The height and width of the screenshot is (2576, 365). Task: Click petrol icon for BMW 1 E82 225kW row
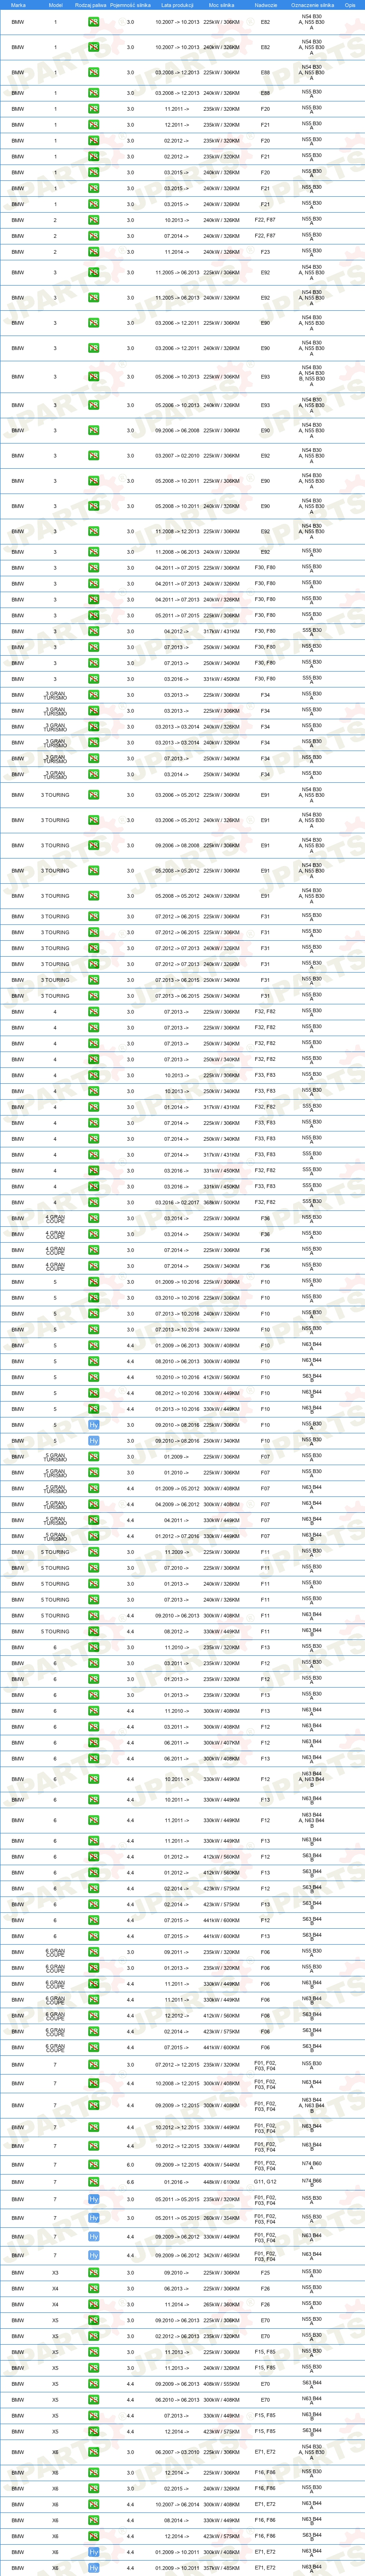(93, 21)
